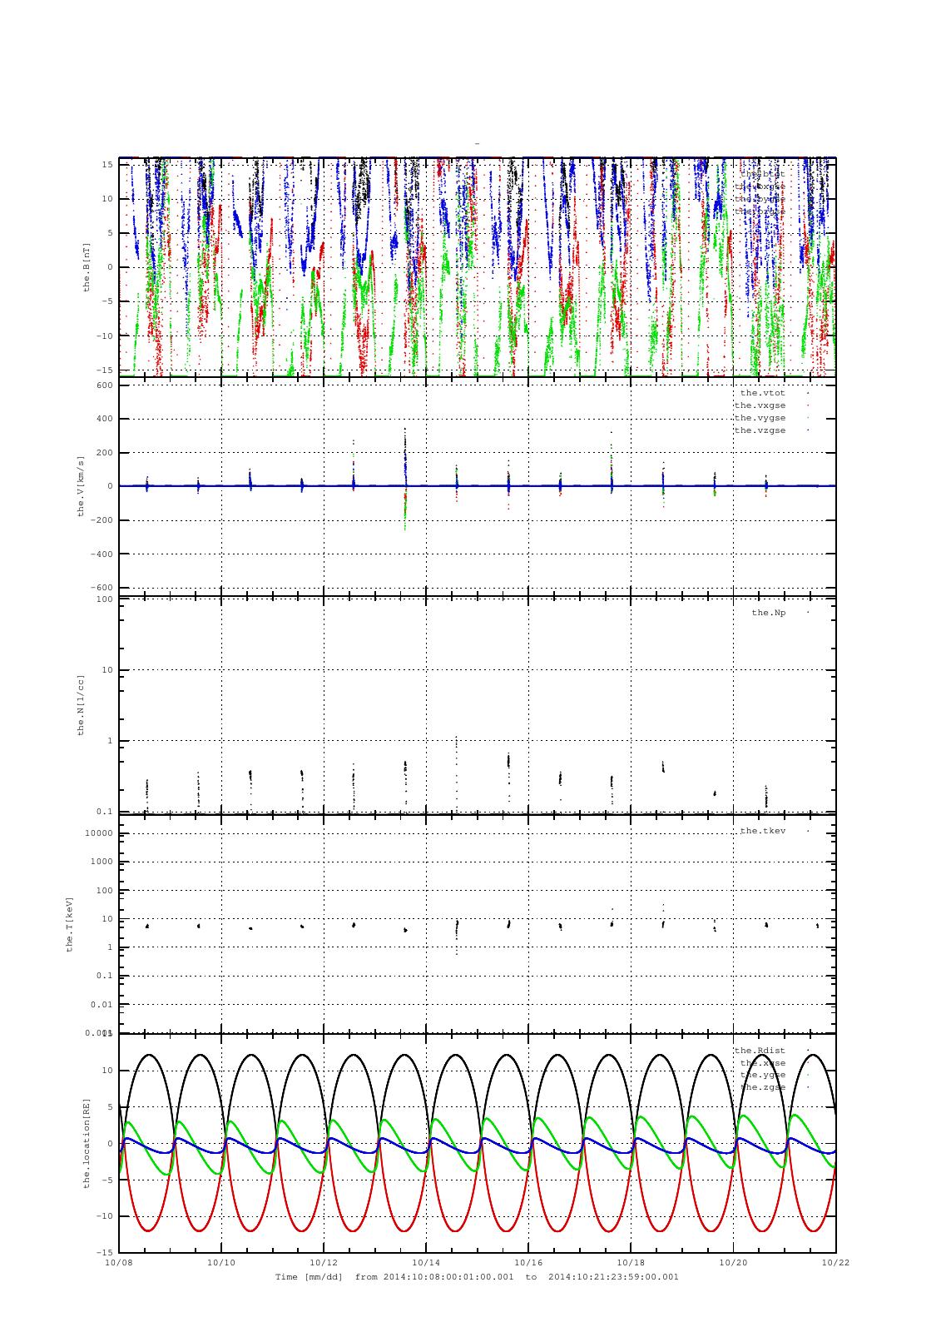
Task: Click the '1000' temperature axis tick label
Action: (x=102, y=862)
